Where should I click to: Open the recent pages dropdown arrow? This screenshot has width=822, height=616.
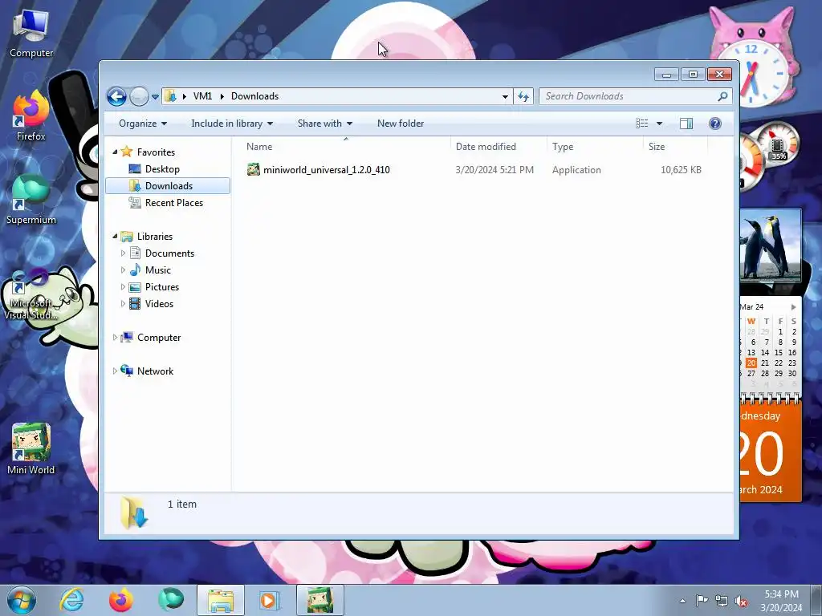click(x=155, y=97)
